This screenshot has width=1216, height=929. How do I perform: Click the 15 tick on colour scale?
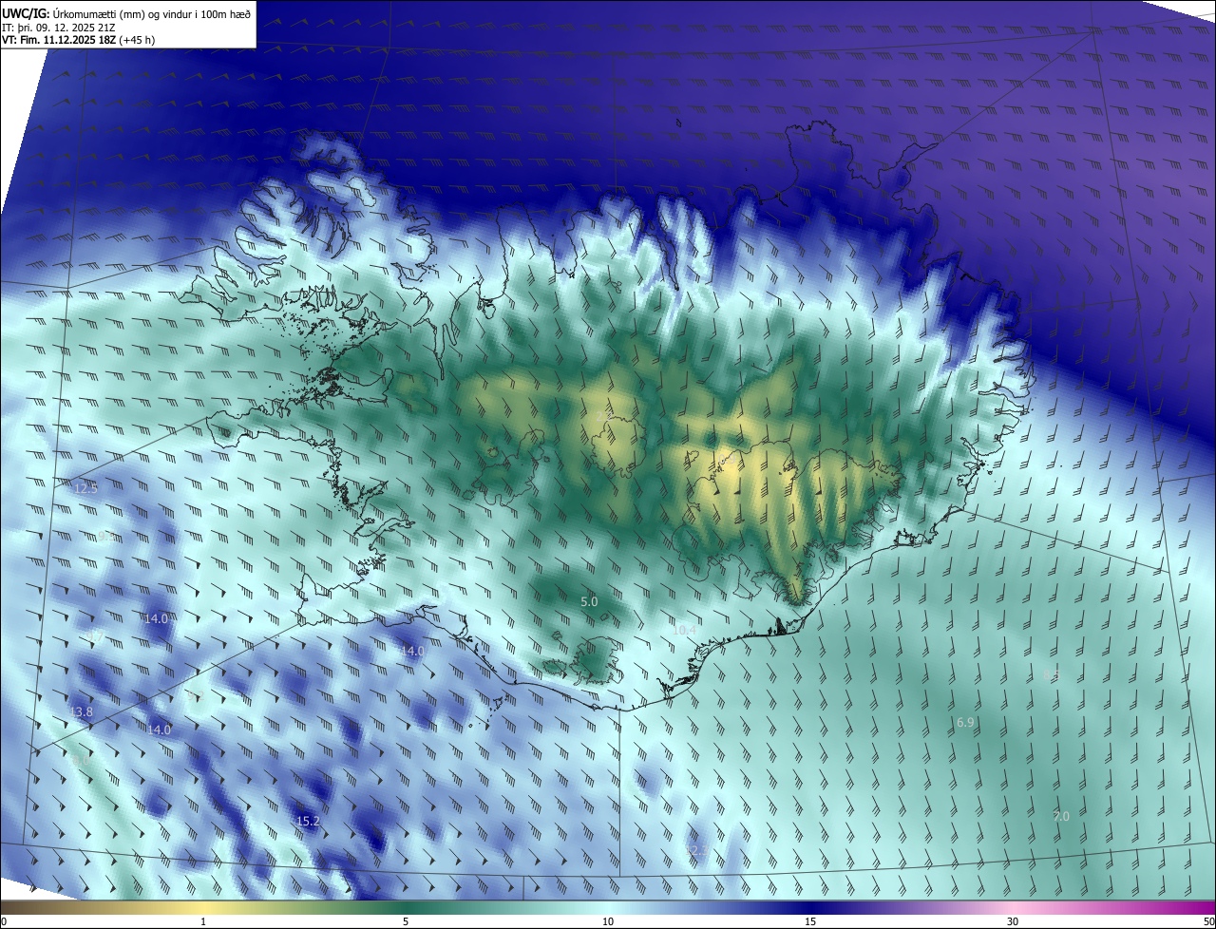pyautogui.click(x=810, y=921)
